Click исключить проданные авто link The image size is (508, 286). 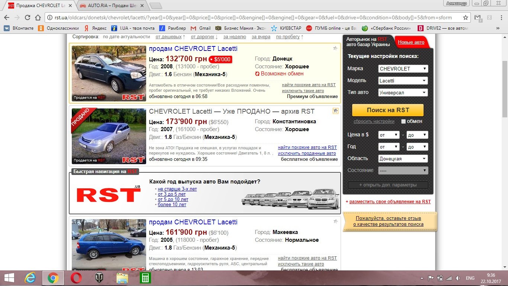point(307,153)
